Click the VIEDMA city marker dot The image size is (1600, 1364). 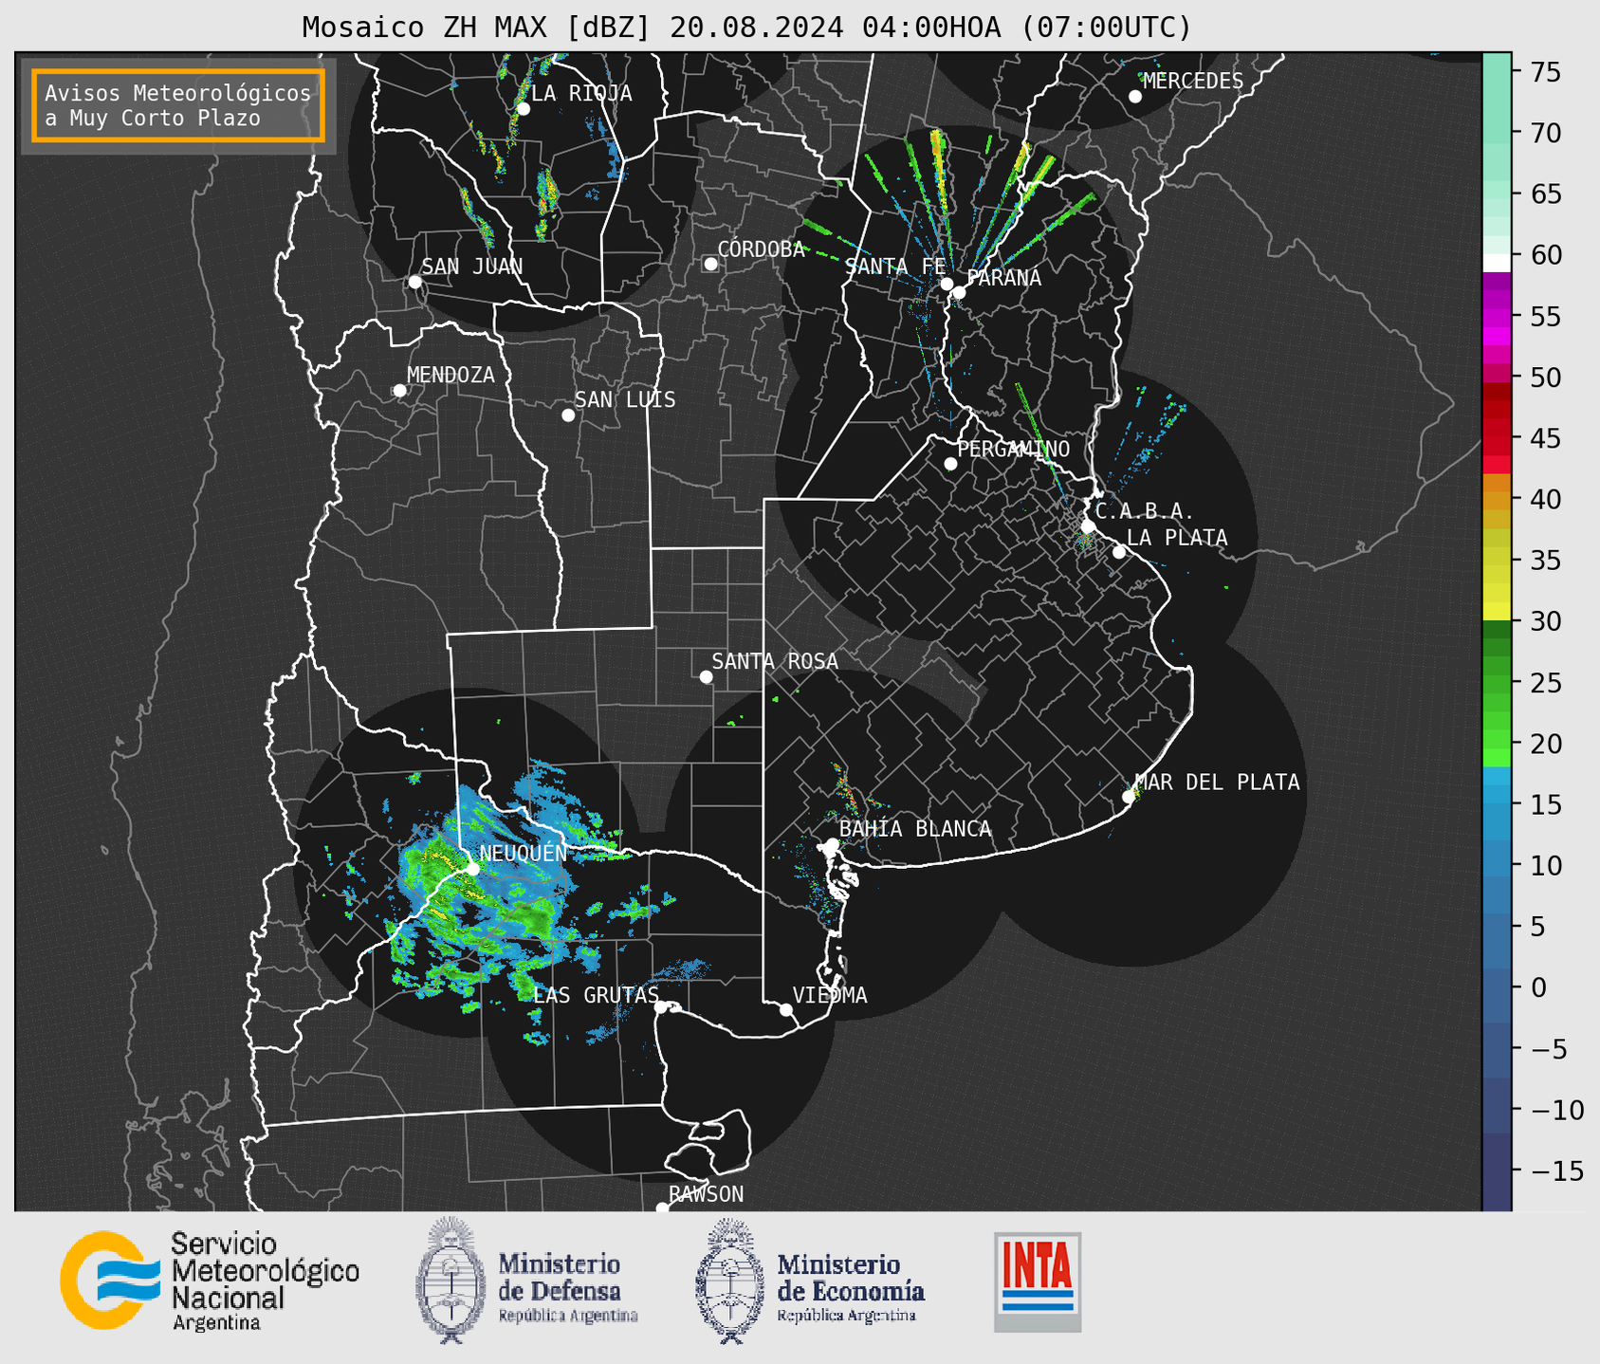point(785,1010)
